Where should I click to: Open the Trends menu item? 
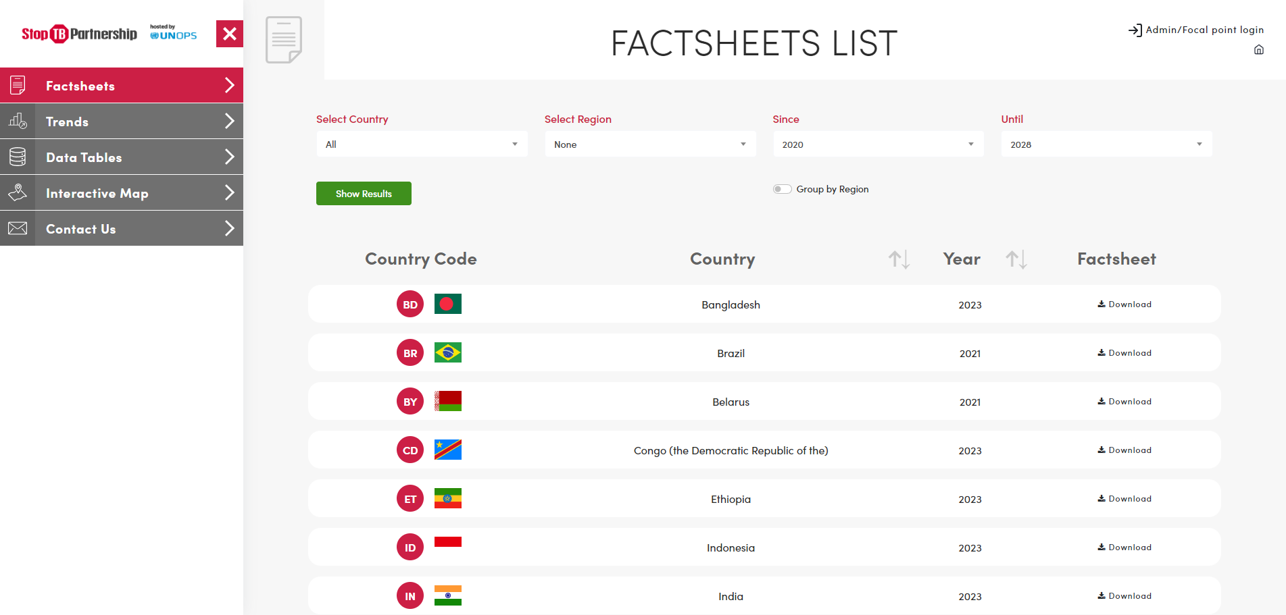(122, 122)
